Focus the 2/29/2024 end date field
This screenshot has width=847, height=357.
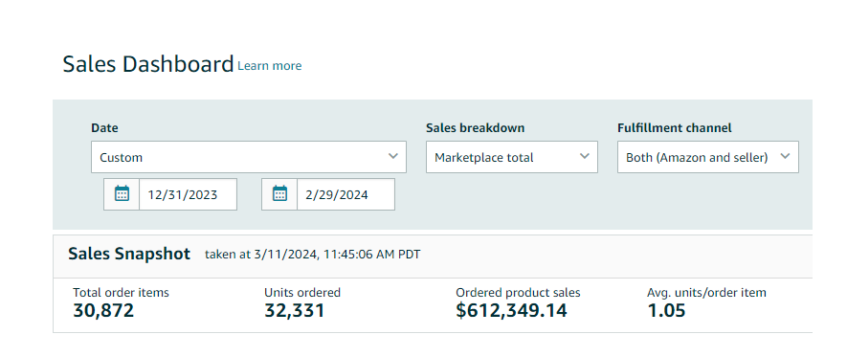(345, 194)
